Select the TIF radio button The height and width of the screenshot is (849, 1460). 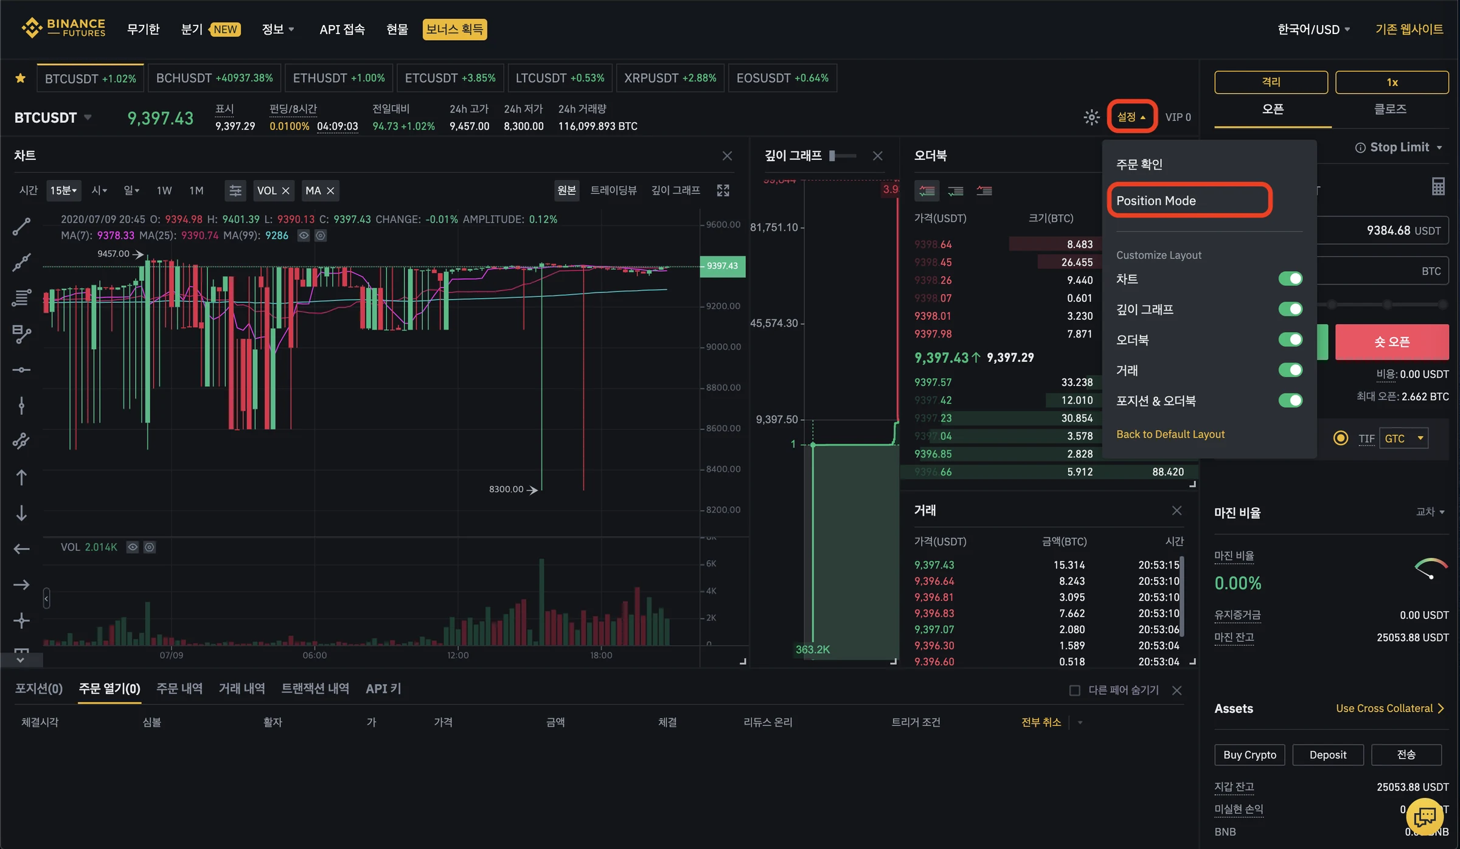[x=1340, y=438]
